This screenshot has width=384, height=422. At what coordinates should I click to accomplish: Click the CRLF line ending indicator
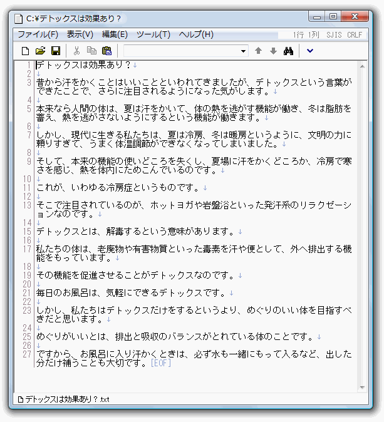(x=355, y=35)
